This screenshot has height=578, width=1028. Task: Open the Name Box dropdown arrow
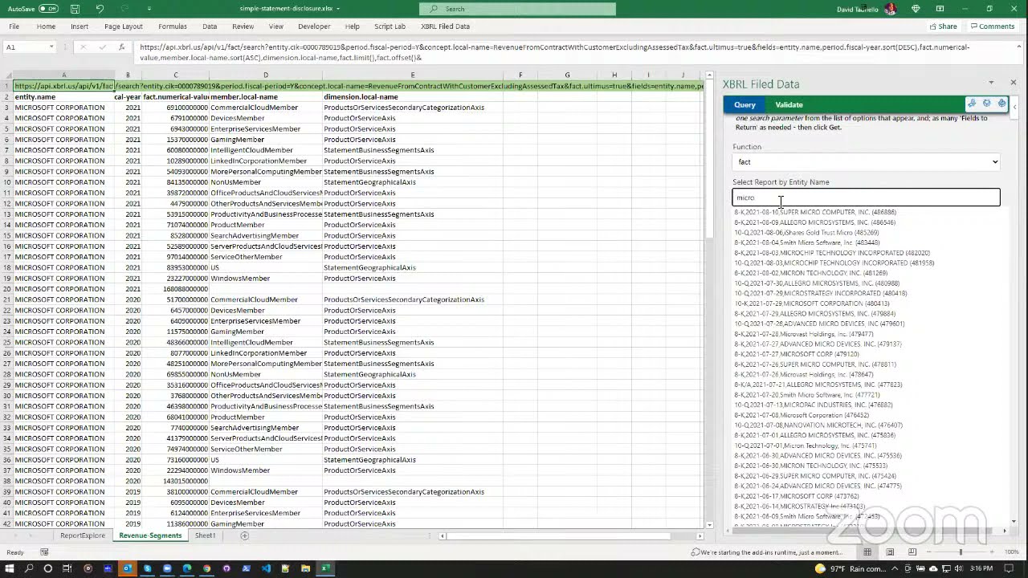click(x=51, y=47)
